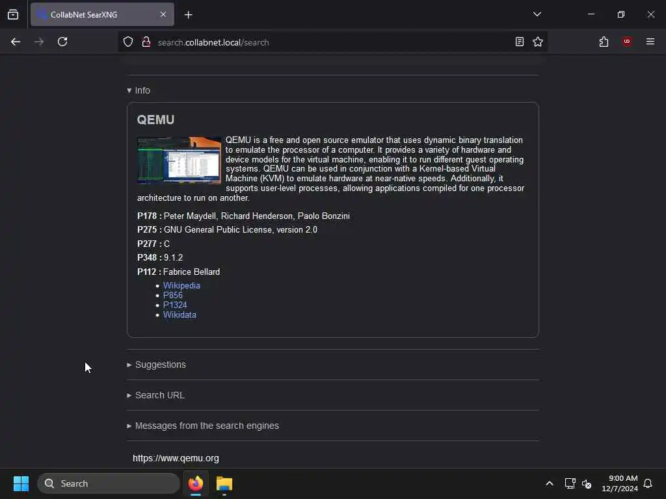The image size is (666, 499).
Task: Click the forward navigation arrow
Action: (38, 42)
